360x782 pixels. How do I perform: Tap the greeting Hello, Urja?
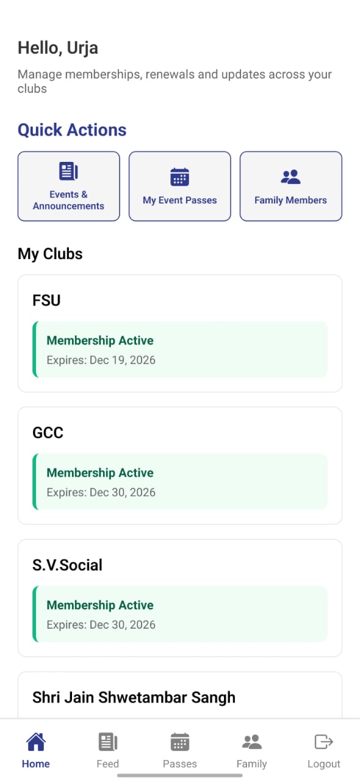[x=58, y=47]
